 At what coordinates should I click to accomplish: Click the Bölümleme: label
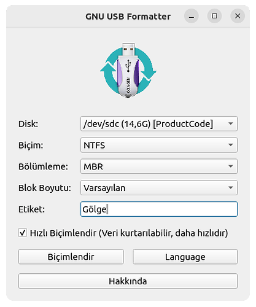point(43,166)
